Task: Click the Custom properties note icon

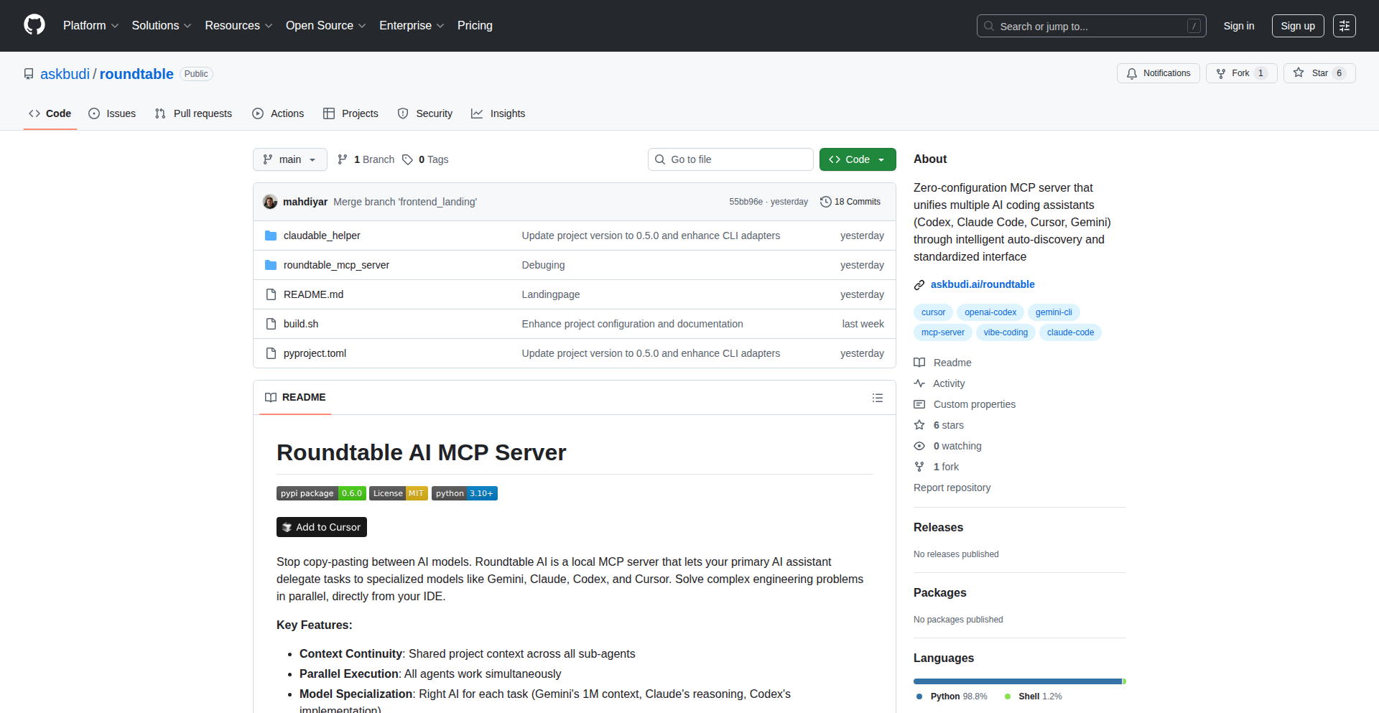Action: (x=919, y=404)
